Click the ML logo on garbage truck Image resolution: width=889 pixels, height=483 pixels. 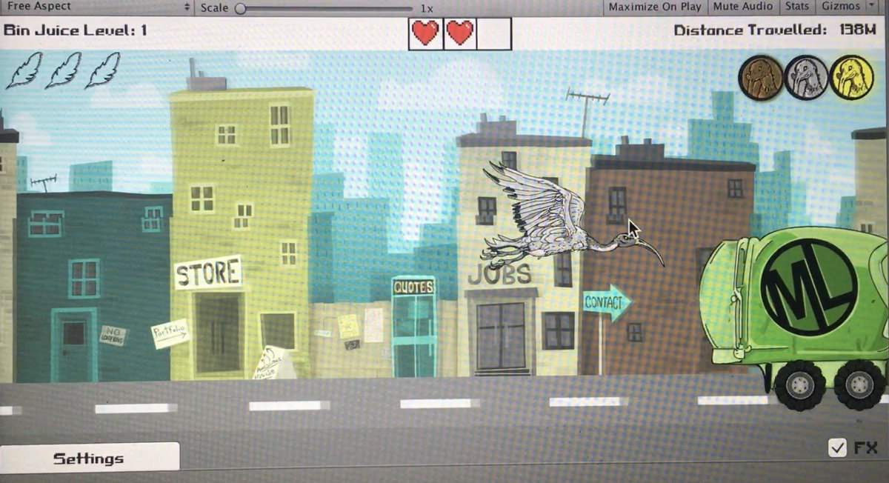(808, 287)
